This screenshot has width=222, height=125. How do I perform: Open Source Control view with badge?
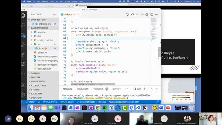coord(23,35)
